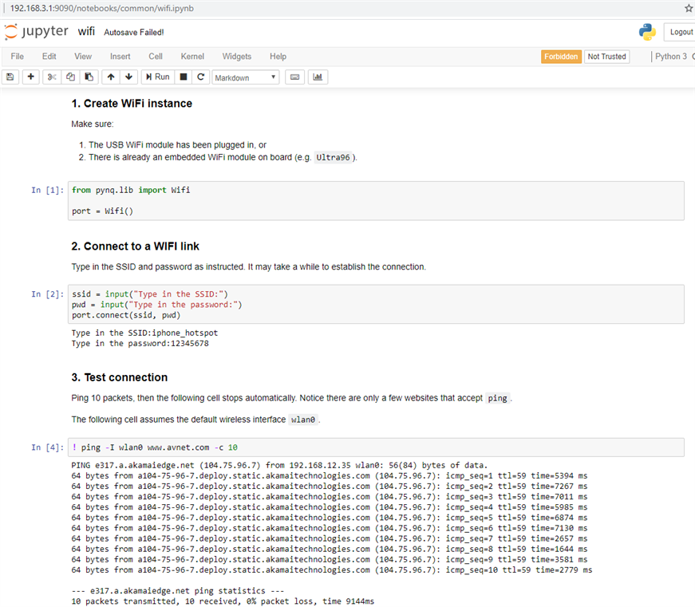Interrupt the kernel with stop icon
The width and height of the screenshot is (695, 607).
(x=184, y=77)
